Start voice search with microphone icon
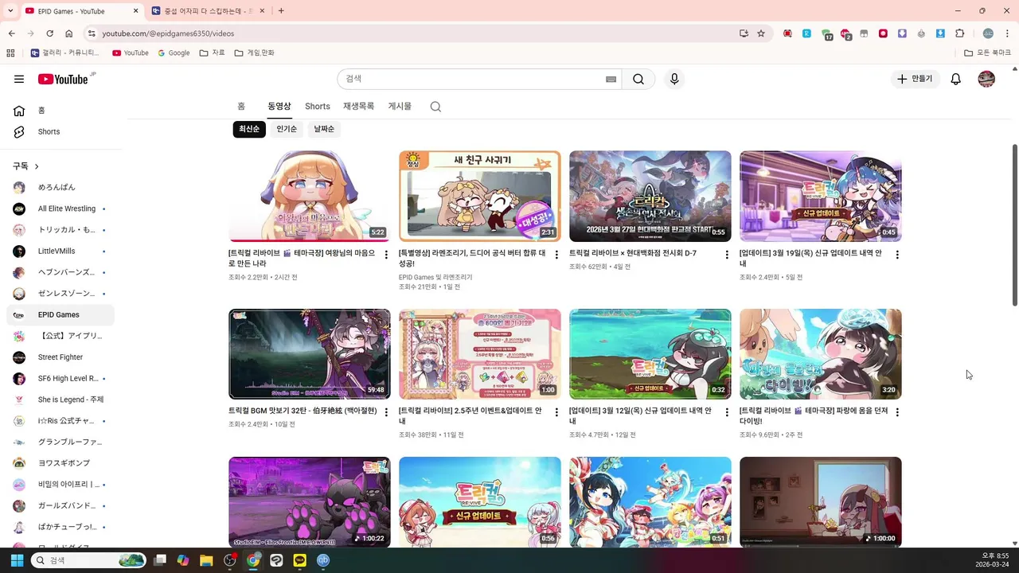 674,79
